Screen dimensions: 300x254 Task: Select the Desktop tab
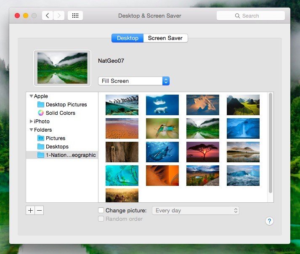click(x=127, y=38)
